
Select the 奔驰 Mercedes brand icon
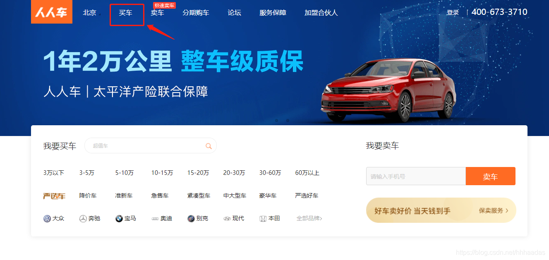[x=83, y=219]
